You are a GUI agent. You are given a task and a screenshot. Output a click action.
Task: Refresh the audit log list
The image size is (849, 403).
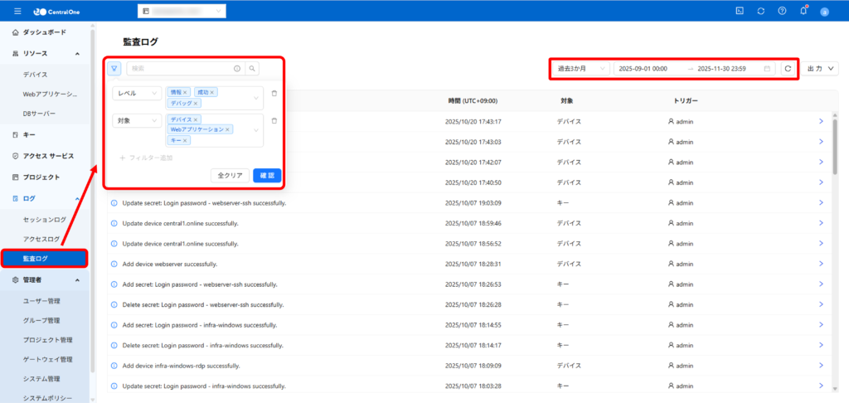(788, 69)
